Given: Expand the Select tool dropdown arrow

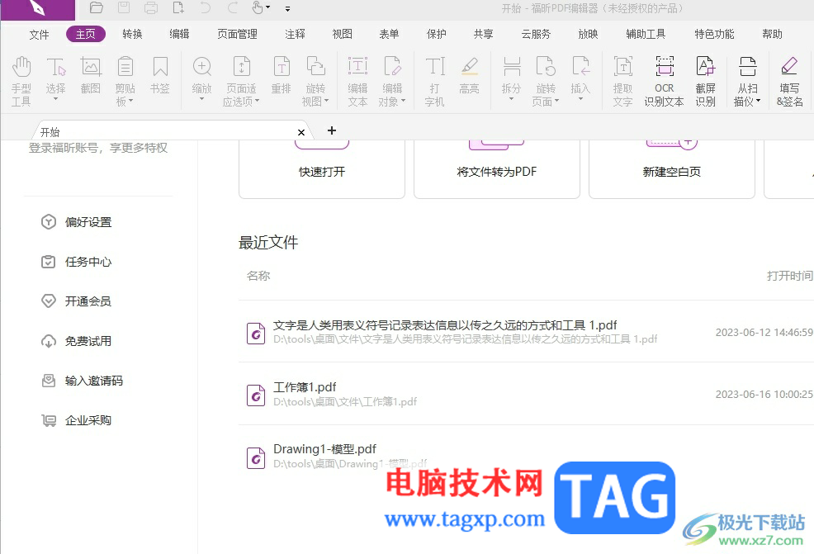Looking at the screenshot, I should [55, 98].
